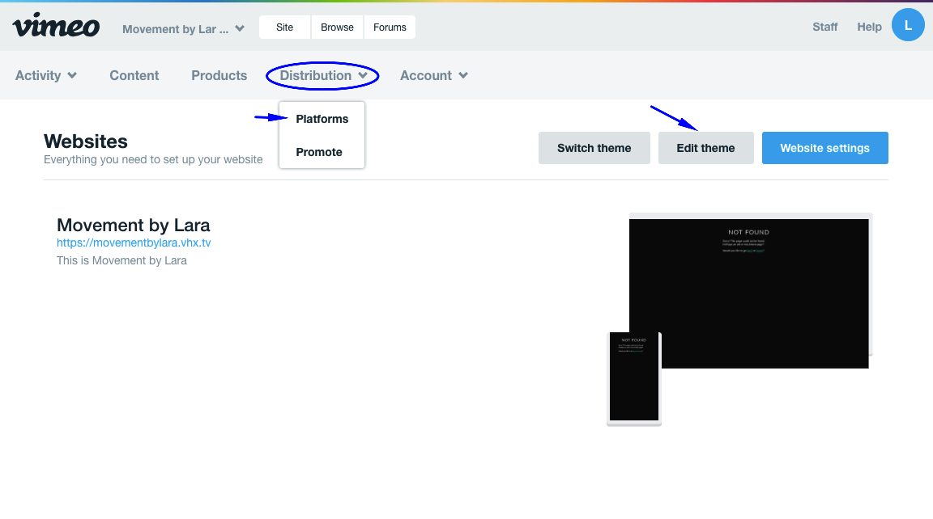
Task: Expand the Account menu
Action: [434, 75]
